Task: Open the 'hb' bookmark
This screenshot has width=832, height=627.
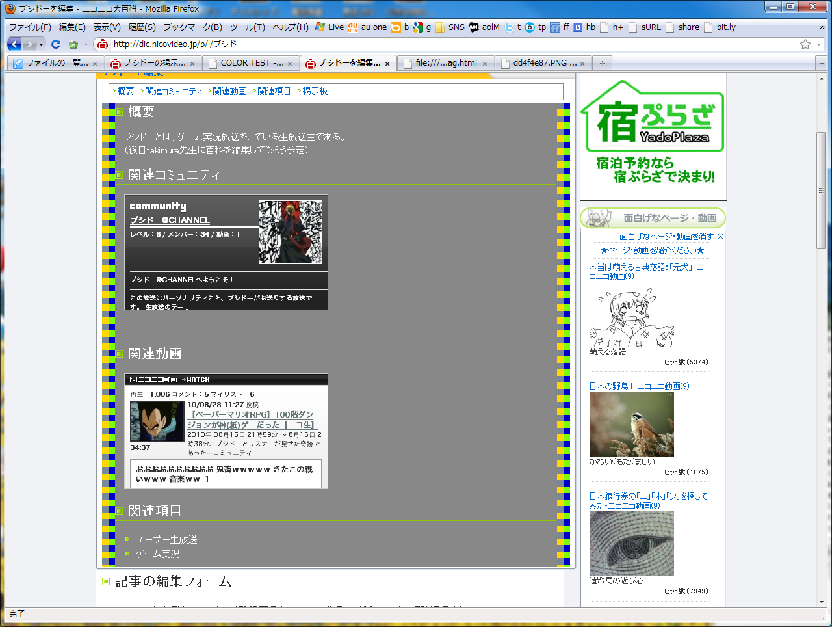Action: tap(584, 27)
